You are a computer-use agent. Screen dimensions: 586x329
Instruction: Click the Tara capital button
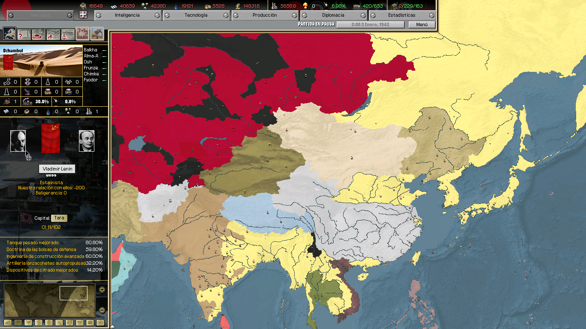tap(59, 218)
